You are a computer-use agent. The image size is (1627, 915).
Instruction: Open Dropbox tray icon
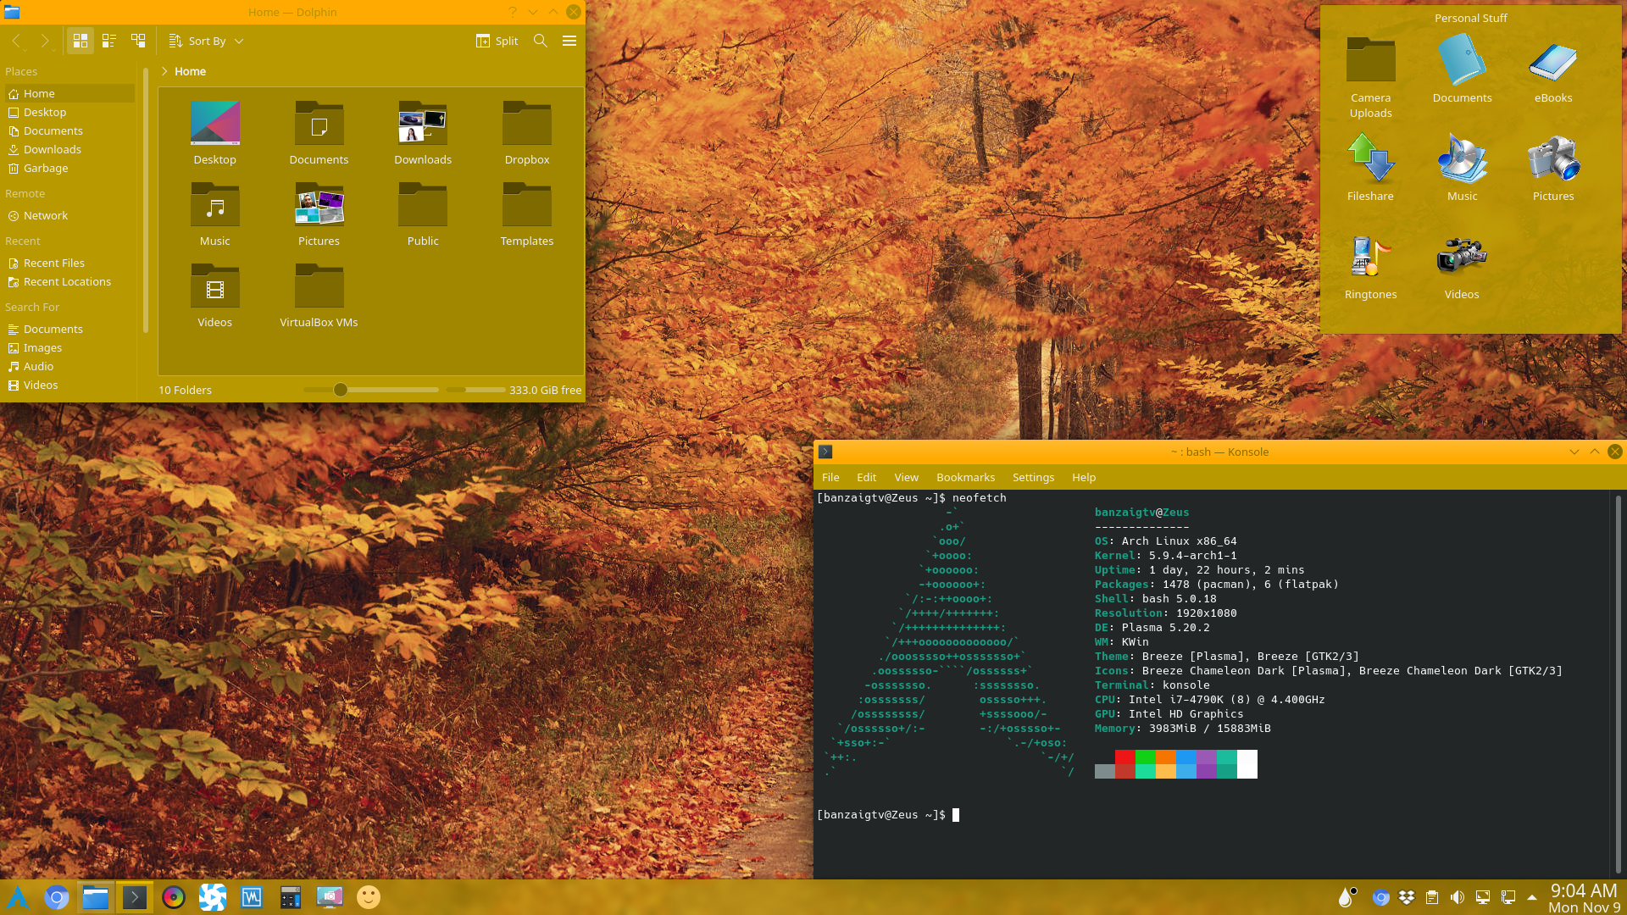pos(1407,897)
